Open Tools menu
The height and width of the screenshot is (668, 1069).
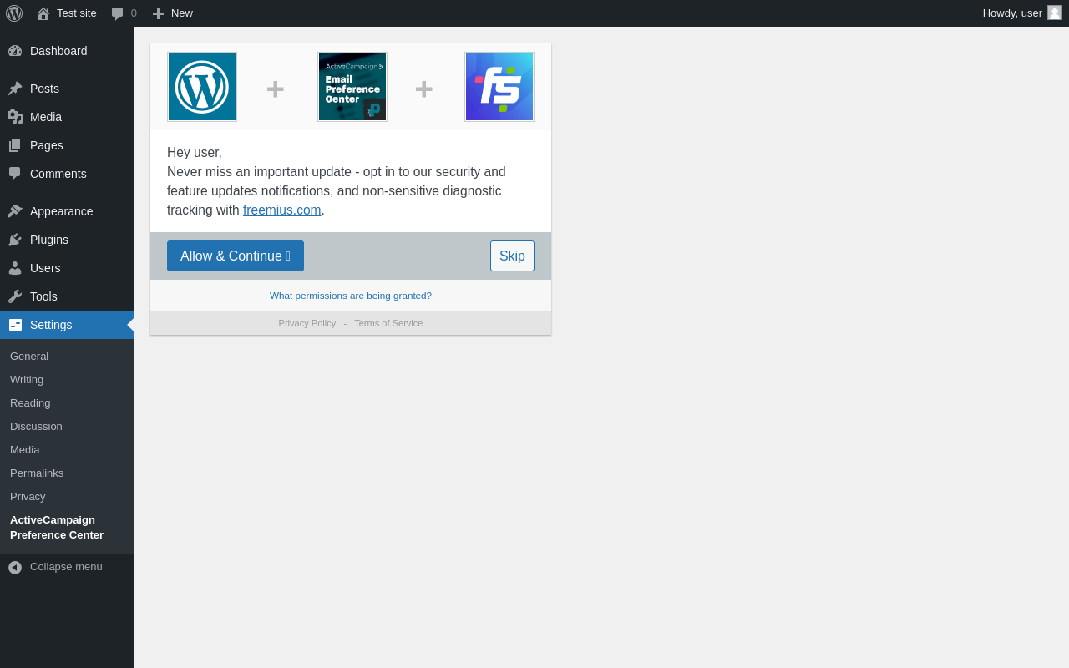click(x=67, y=296)
